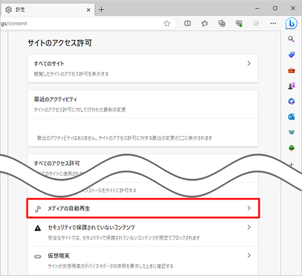302x276 pixels.
Task: Open the sidebar Search icon
Action: point(291,39)
